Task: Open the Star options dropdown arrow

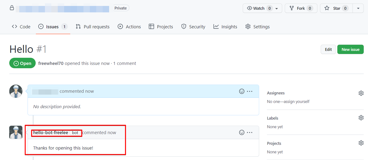Action: point(358,8)
